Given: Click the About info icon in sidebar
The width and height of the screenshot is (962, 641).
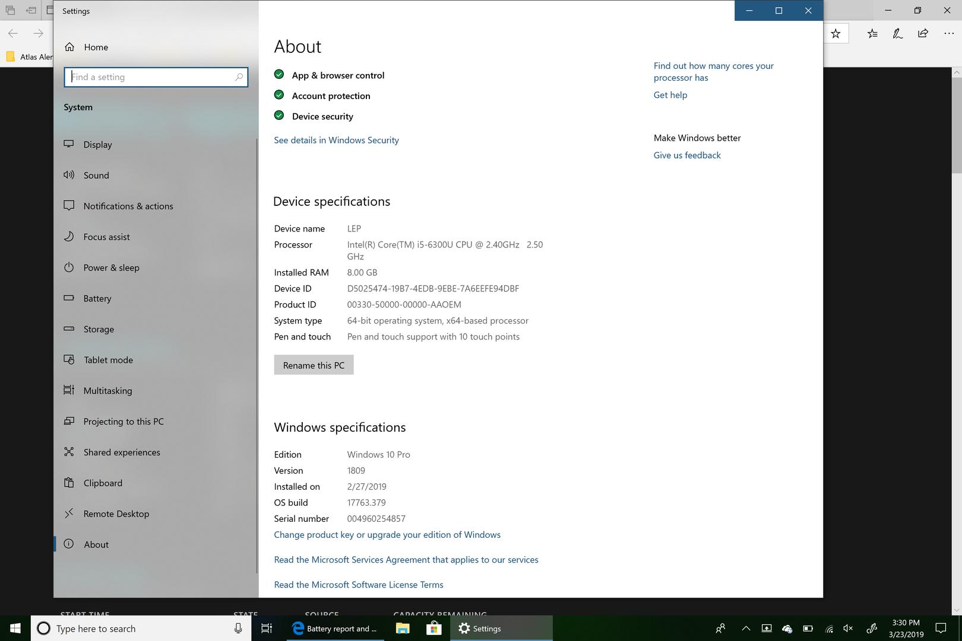Looking at the screenshot, I should pyautogui.click(x=69, y=544).
